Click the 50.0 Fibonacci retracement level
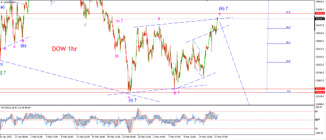The height and width of the screenshot is (140, 326). point(288,27)
